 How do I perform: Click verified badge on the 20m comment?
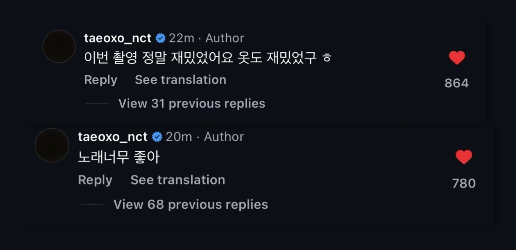coord(158,137)
